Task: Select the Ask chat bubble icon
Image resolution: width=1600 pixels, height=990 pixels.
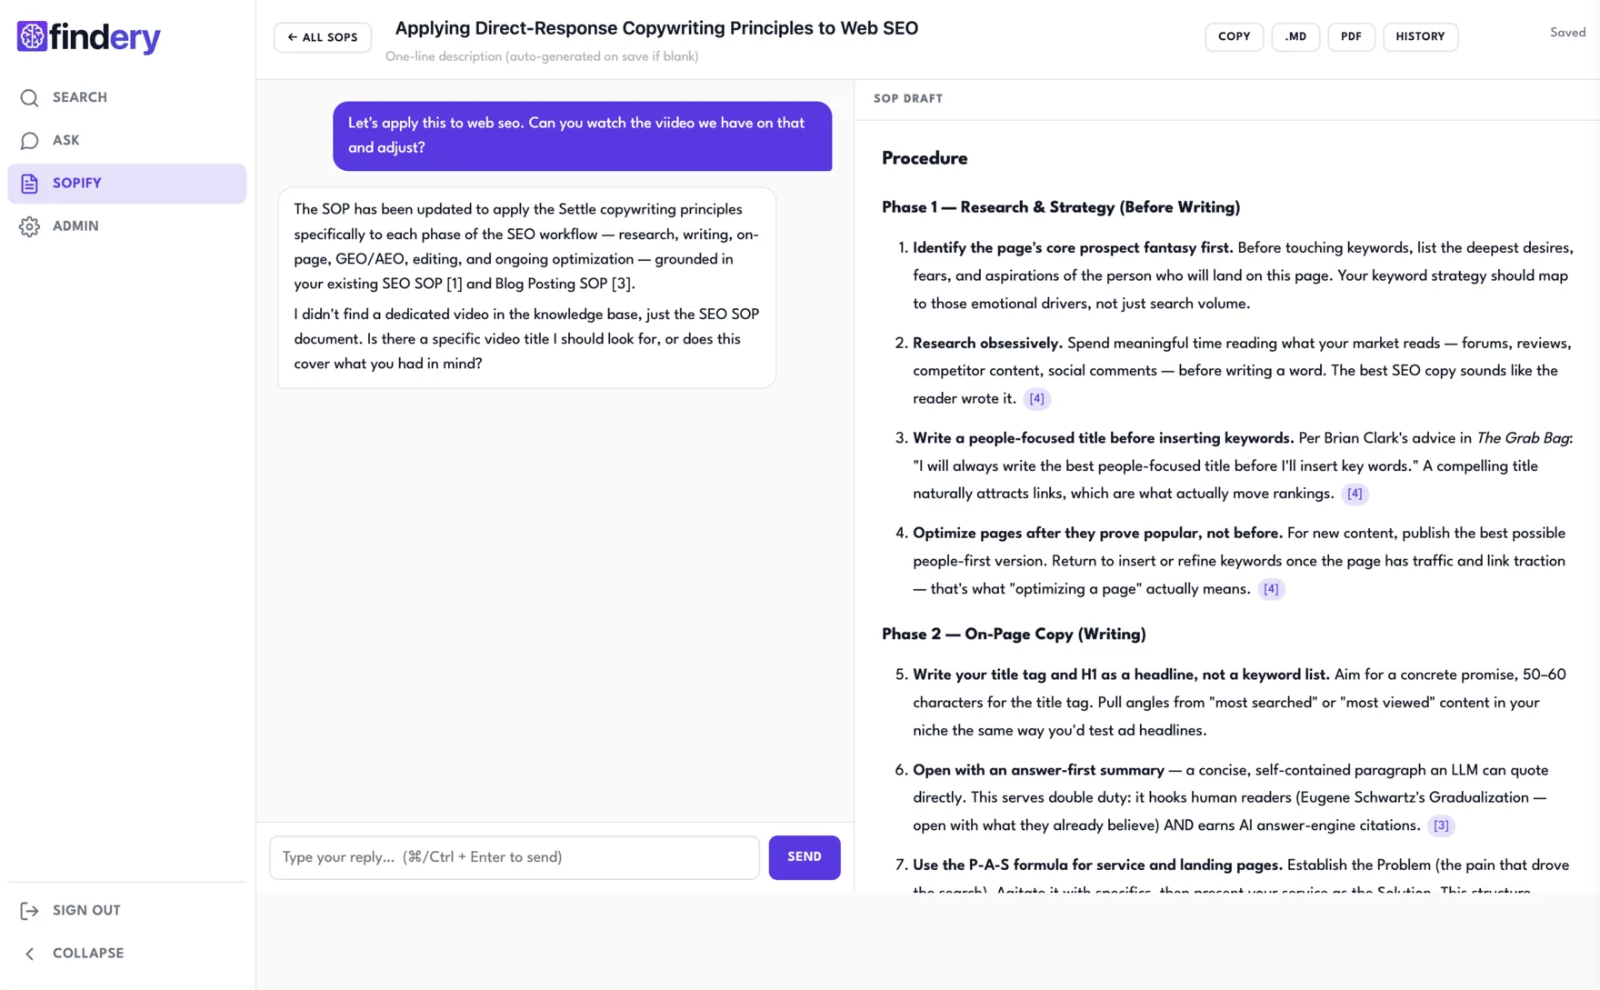Action: coord(29,140)
